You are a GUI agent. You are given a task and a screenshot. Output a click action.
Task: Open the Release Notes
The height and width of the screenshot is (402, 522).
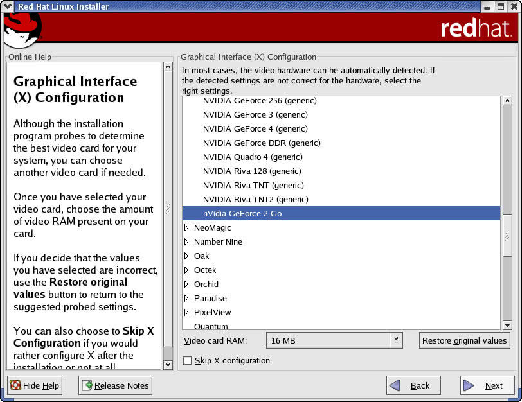pyautogui.click(x=116, y=385)
